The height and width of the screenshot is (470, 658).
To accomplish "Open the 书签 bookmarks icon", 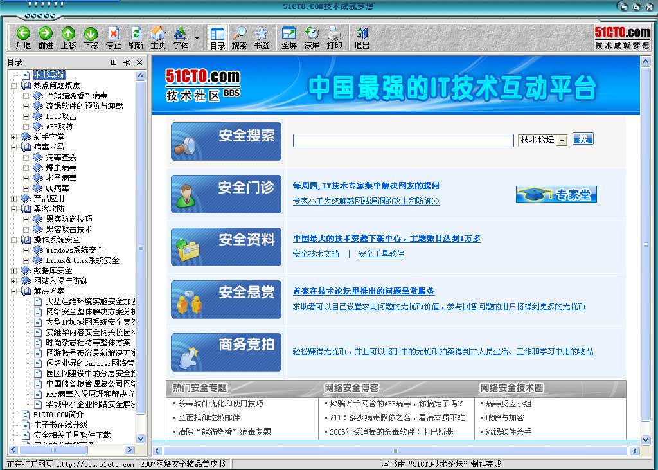I will [262, 33].
